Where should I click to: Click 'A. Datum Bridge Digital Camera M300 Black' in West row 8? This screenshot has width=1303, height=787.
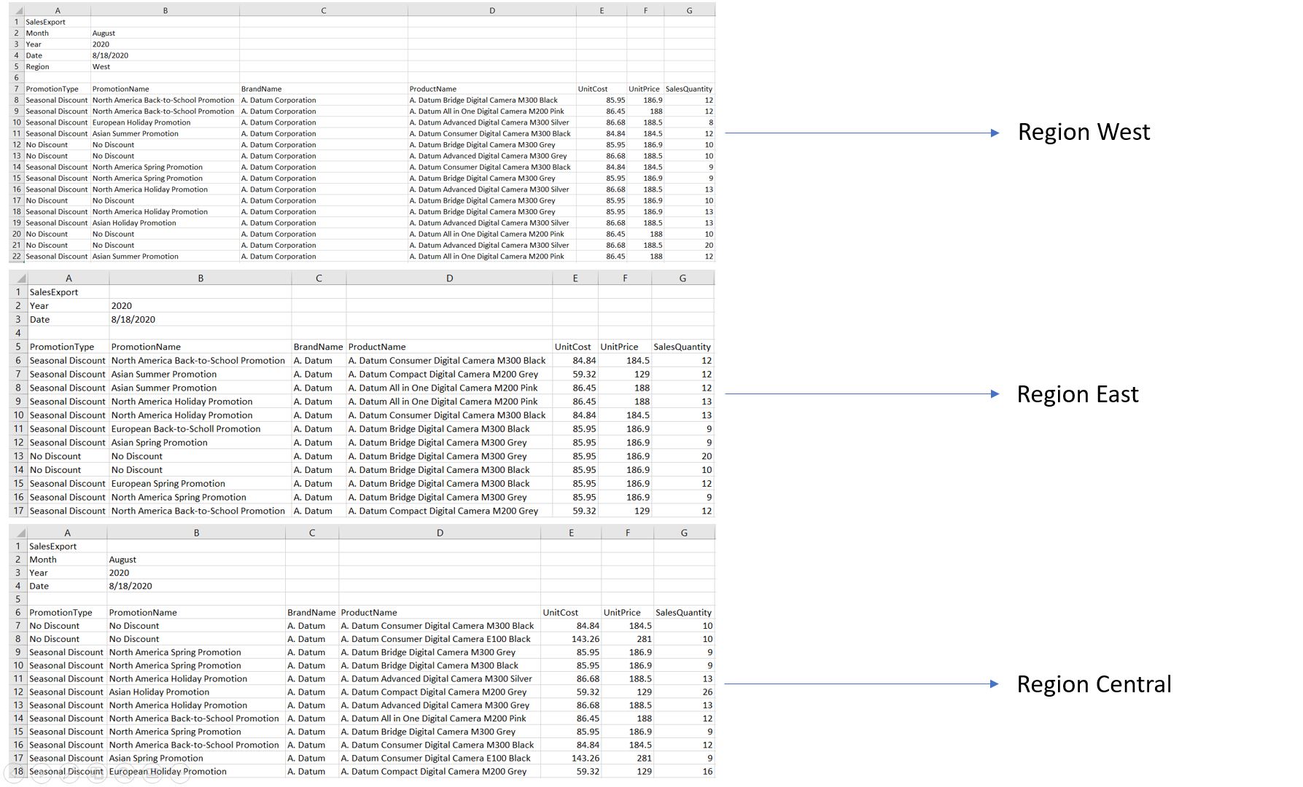coord(483,101)
